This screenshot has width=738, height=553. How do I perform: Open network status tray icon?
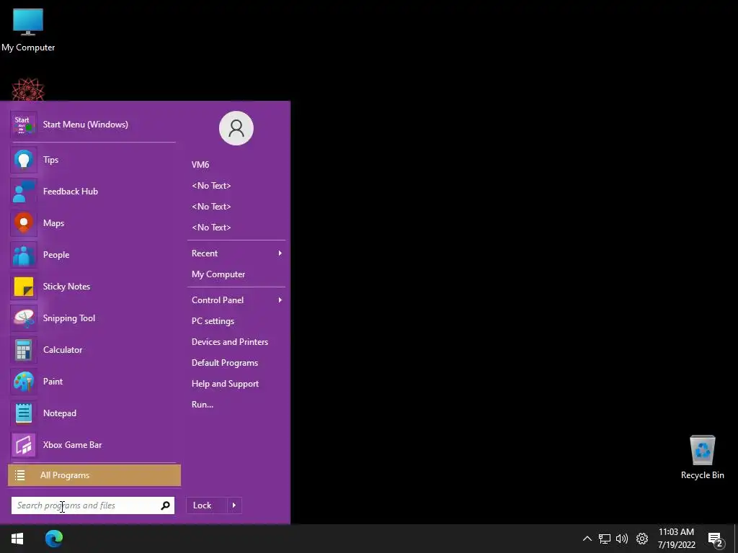tap(605, 539)
